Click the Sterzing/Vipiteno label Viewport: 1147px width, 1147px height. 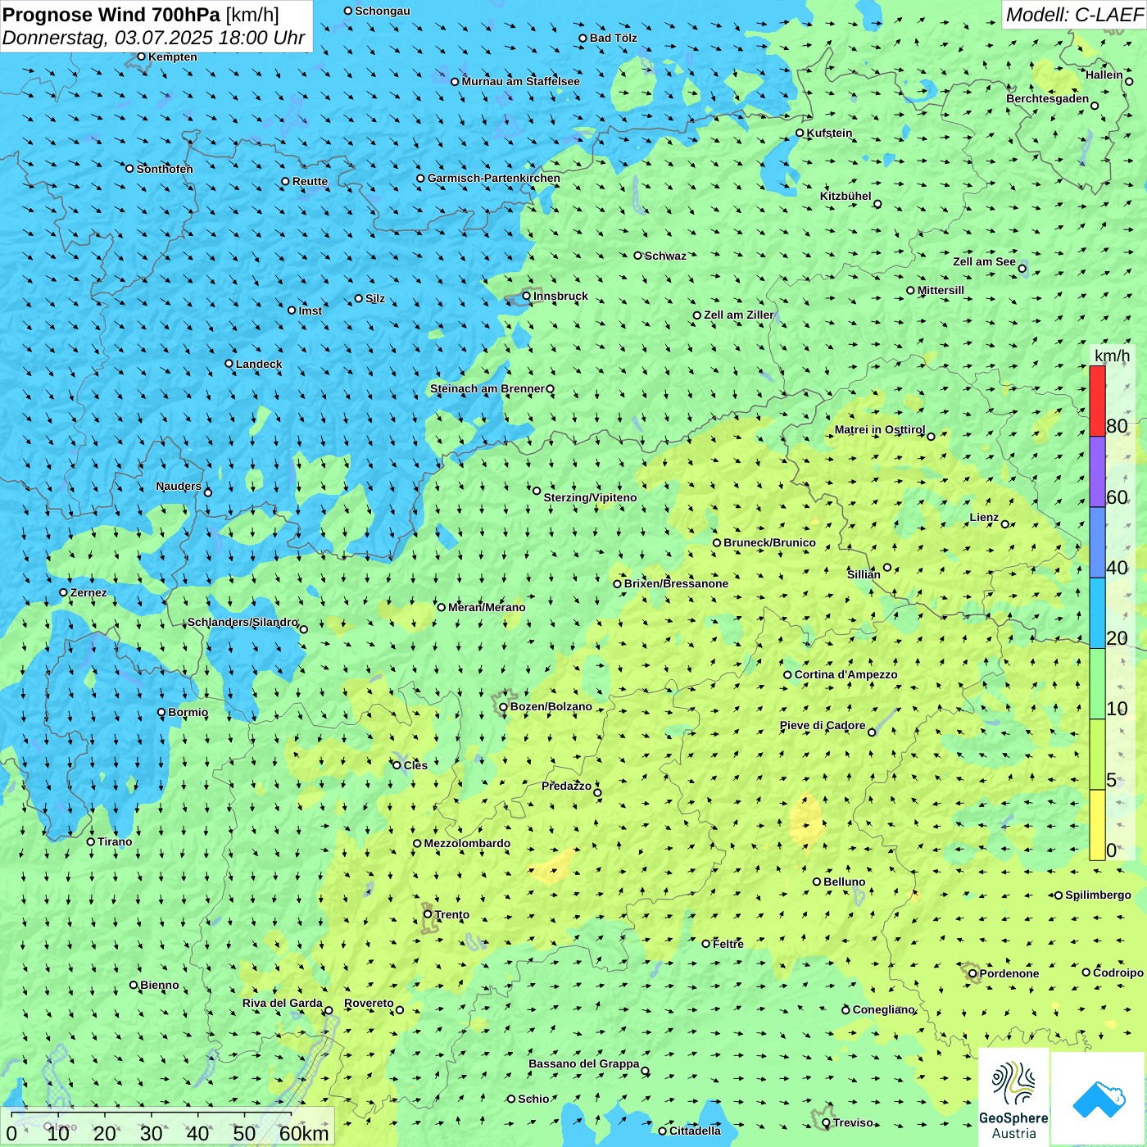(x=590, y=497)
